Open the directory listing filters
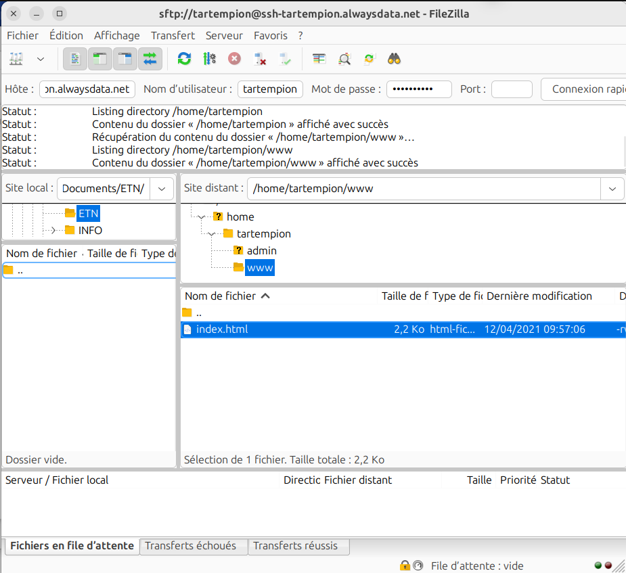This screenshot has width=626, height=573. 319,60
